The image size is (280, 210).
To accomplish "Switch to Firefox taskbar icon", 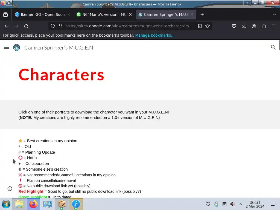I will [33, 204].
